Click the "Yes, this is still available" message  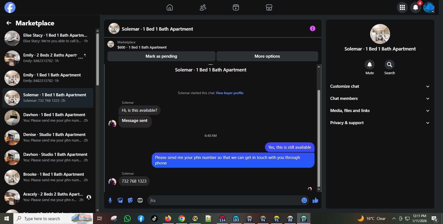pos(290,147)
